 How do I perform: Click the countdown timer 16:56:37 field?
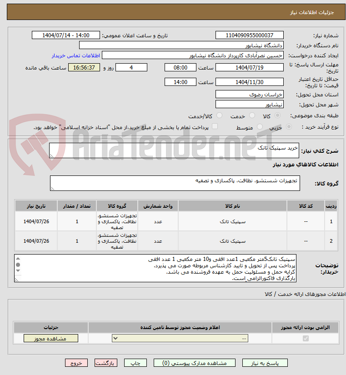tap(84, 67)
